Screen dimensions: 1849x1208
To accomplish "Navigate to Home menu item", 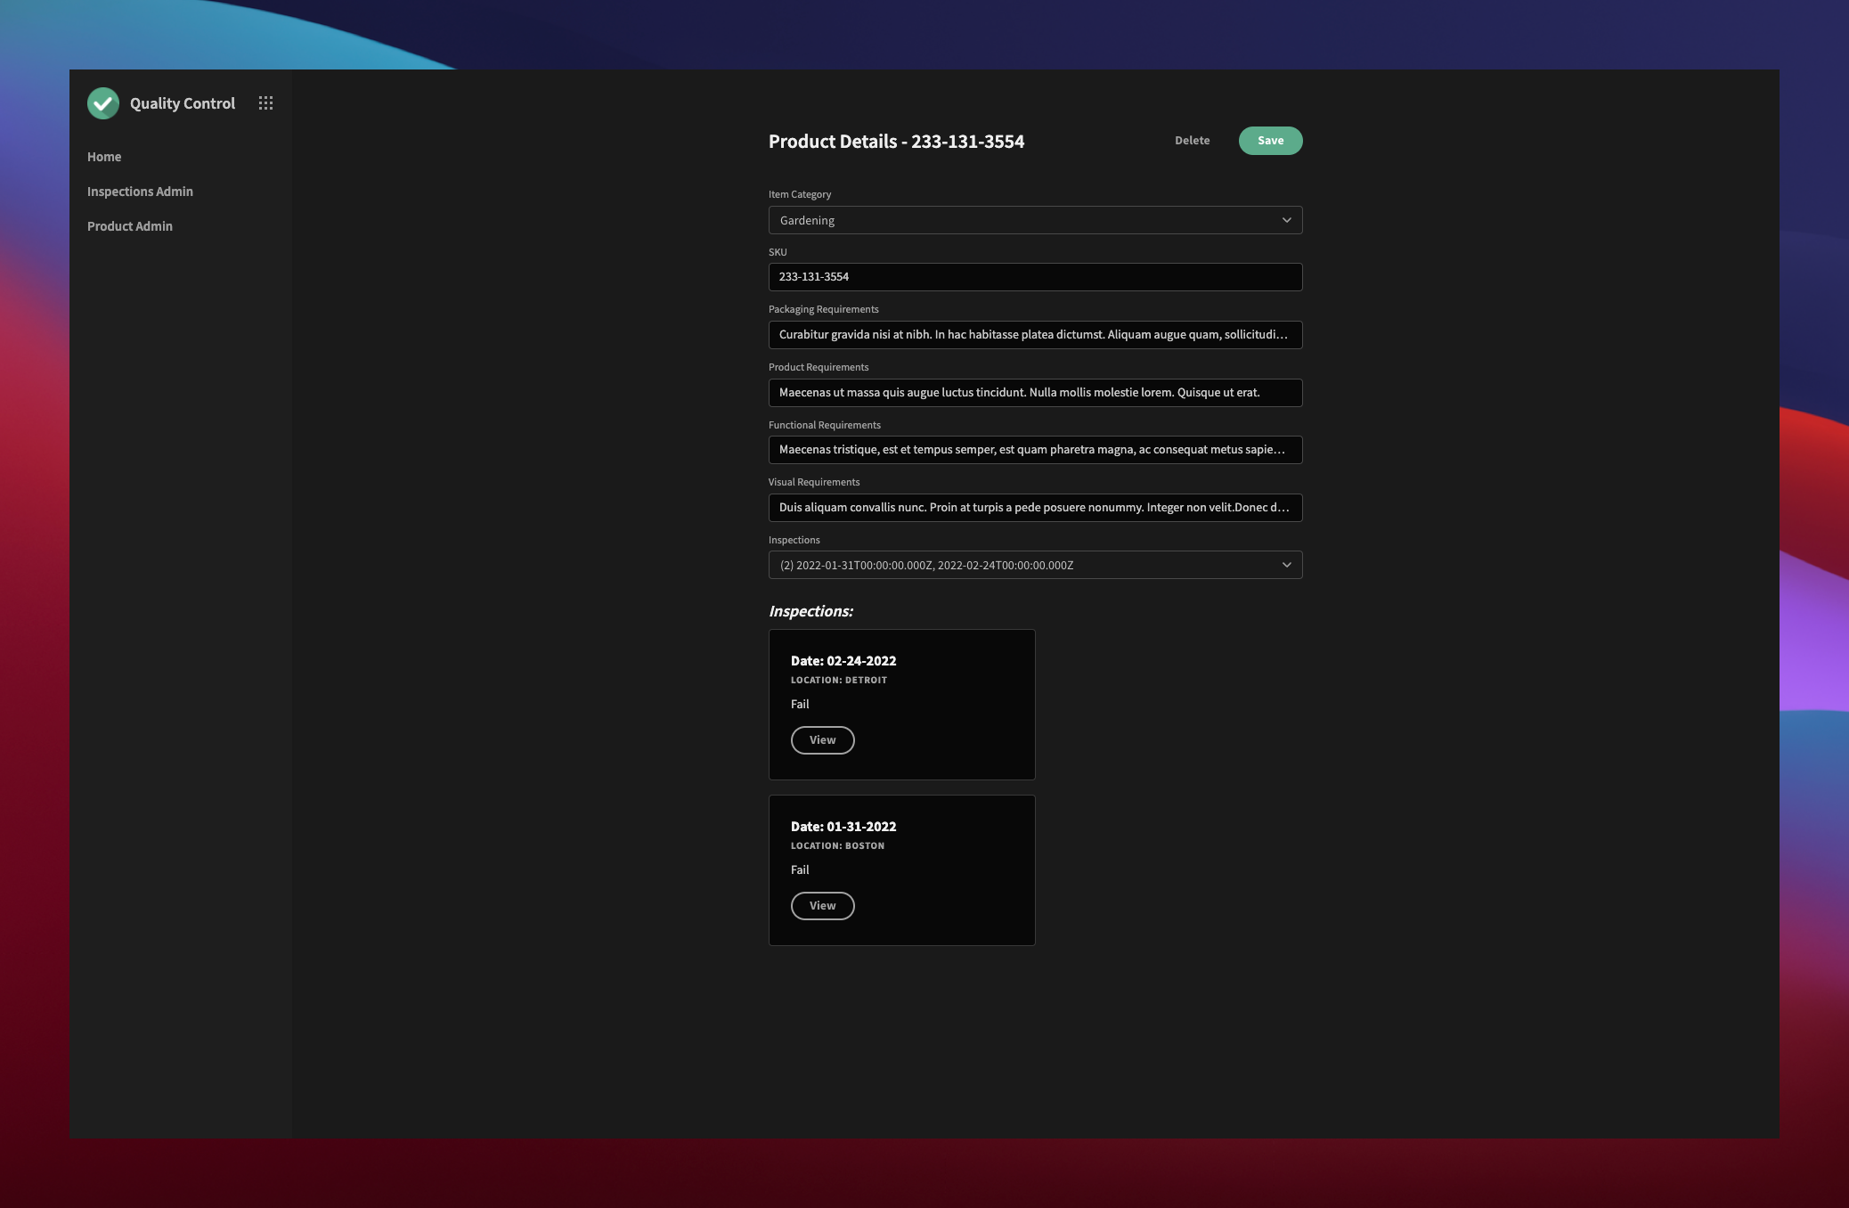I will pyautogui.click(x=104, y=157).
